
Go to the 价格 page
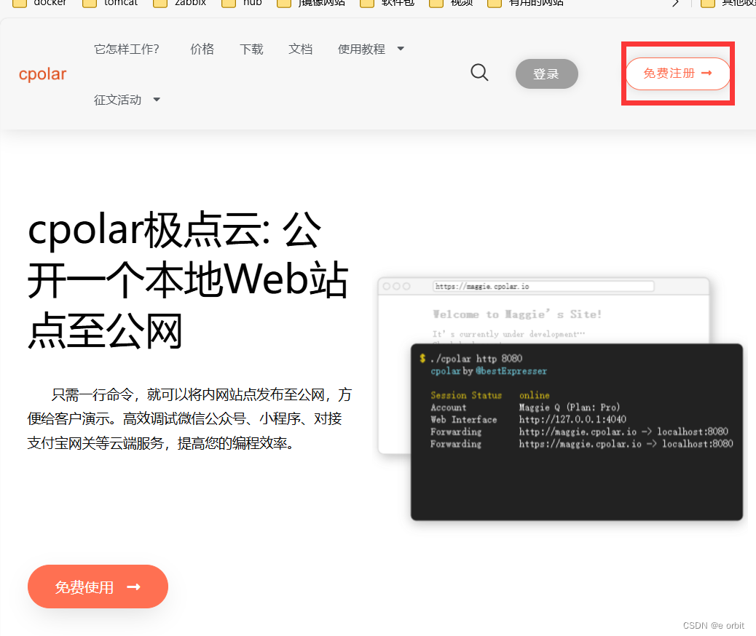[x=202, y=49]
